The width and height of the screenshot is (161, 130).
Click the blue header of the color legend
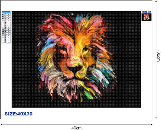(x=6, y=12)
